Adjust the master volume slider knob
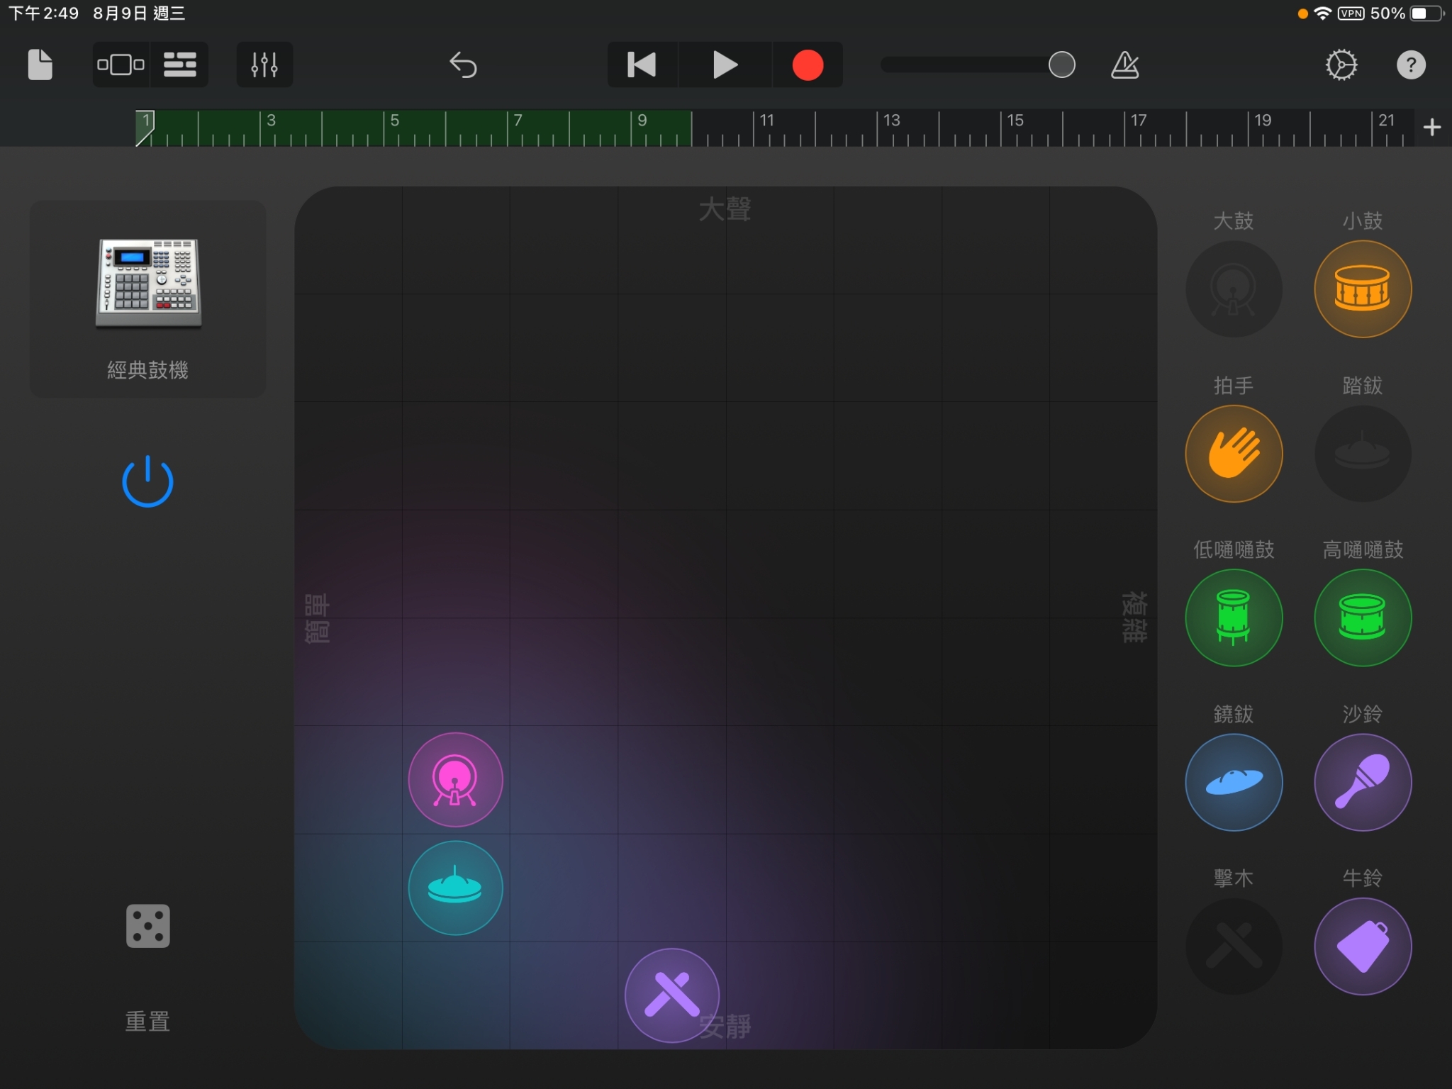 tap(1061, 65)
